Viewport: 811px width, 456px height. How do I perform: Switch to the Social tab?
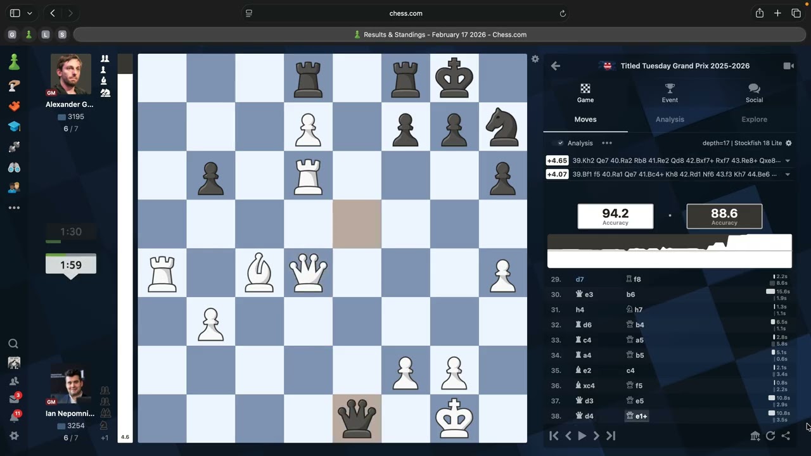click(x=754, y=92)
